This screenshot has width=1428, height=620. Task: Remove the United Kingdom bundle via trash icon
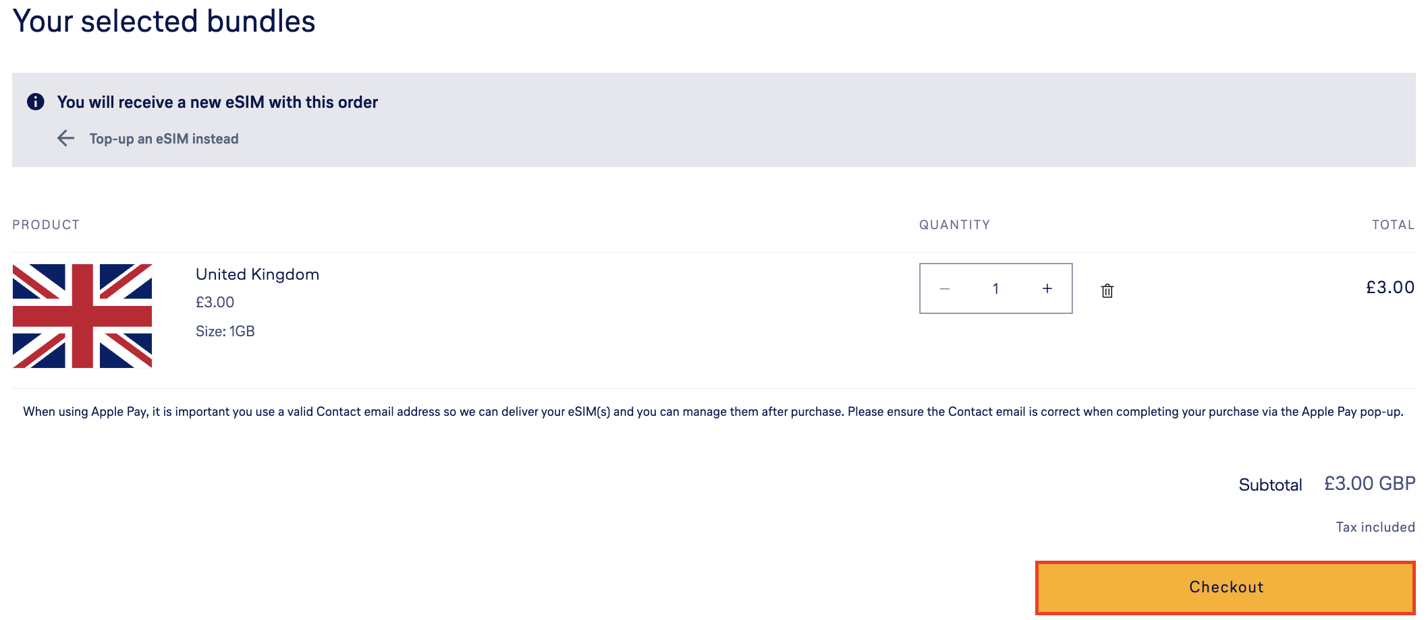1107,290
